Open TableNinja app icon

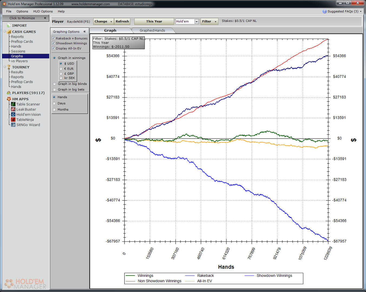pos(13,120)
